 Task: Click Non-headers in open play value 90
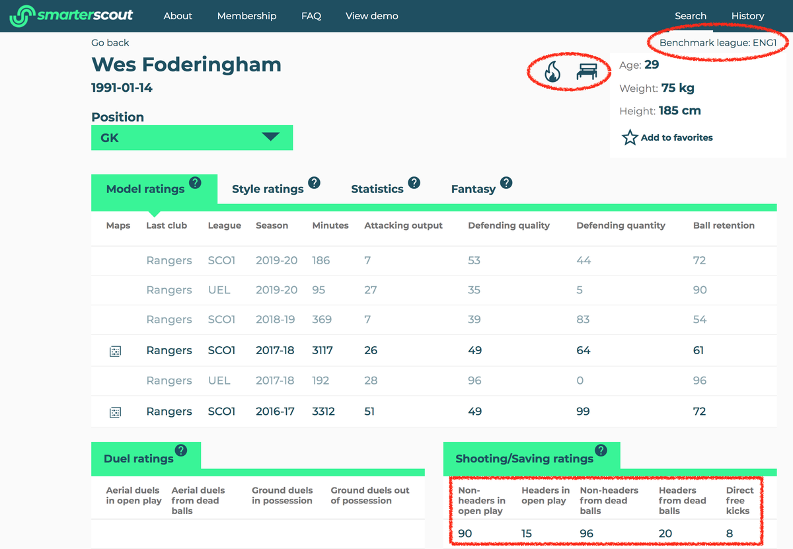[465, 534]
